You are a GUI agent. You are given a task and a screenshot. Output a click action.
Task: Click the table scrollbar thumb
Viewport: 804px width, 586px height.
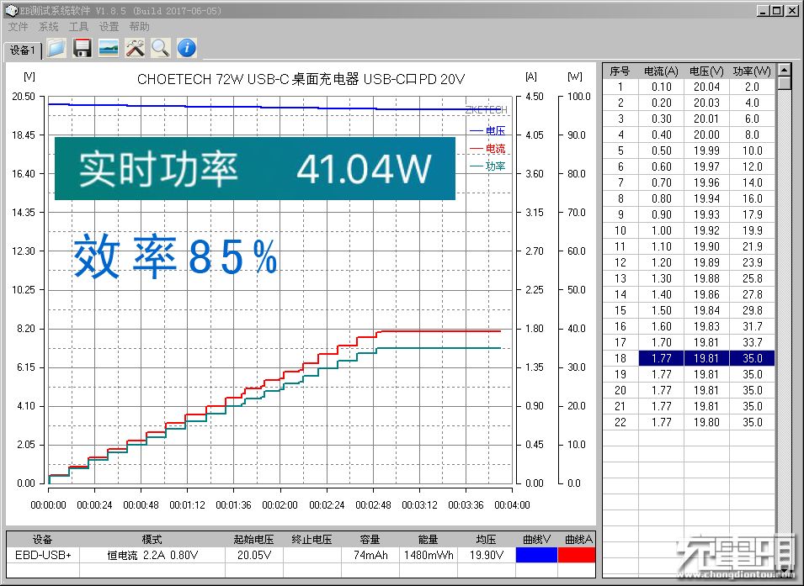[x=784, y=83]
